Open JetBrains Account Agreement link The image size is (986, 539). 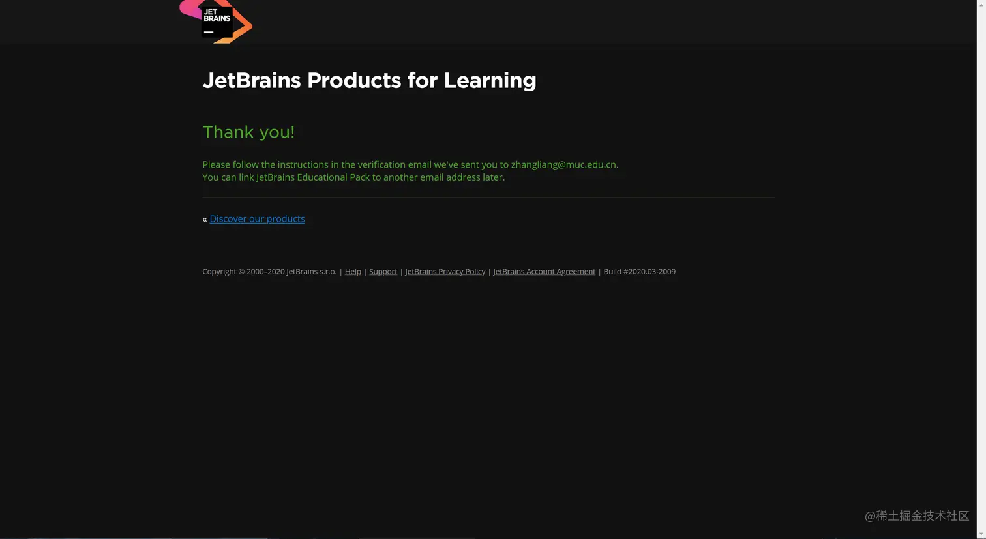(544, 272)
